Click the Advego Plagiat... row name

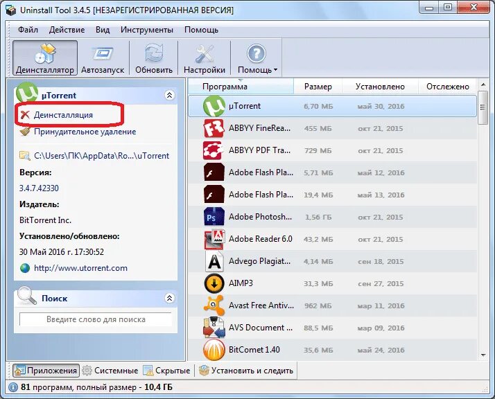click(x=259, y=261)
